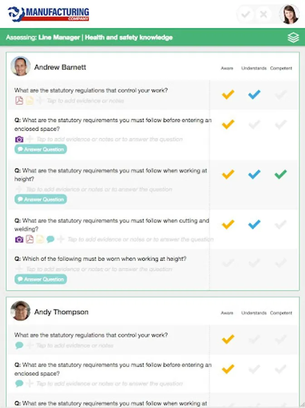Viewport: 305px width, 408px height.
Task: Toggle Competent for Andrew's statutory regulations question
Action: pos(281,95)
